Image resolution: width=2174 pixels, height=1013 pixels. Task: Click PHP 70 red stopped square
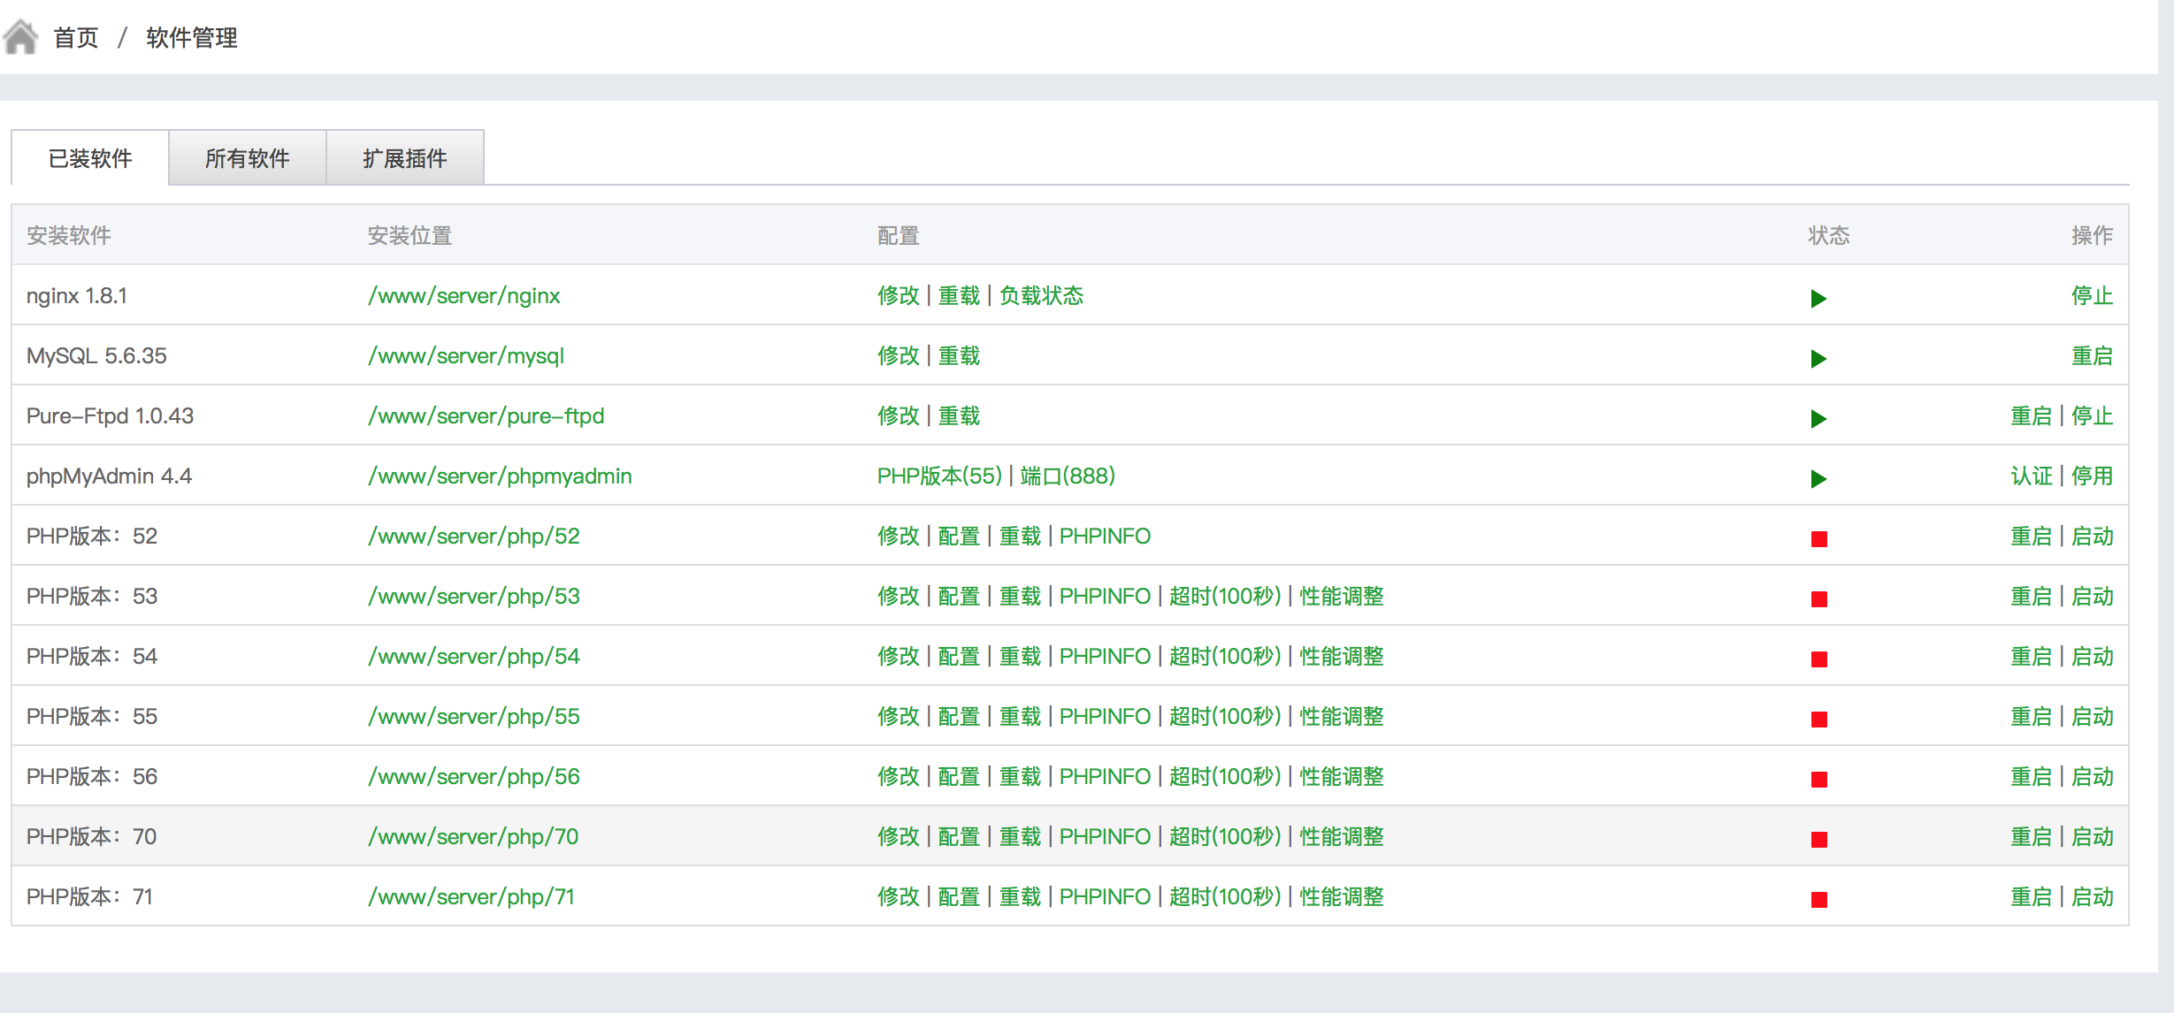1818,840
